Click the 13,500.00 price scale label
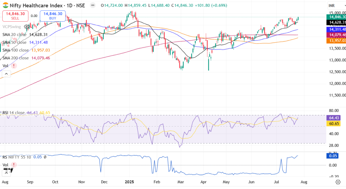This screenshot has height=189, width=346. pos(337,48)
